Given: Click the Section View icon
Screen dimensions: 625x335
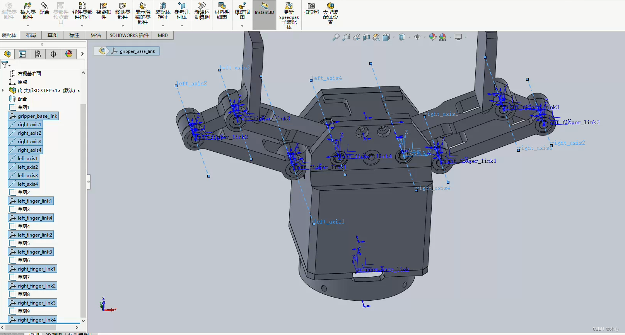Looking at the screenshot, I should [366, 37].
